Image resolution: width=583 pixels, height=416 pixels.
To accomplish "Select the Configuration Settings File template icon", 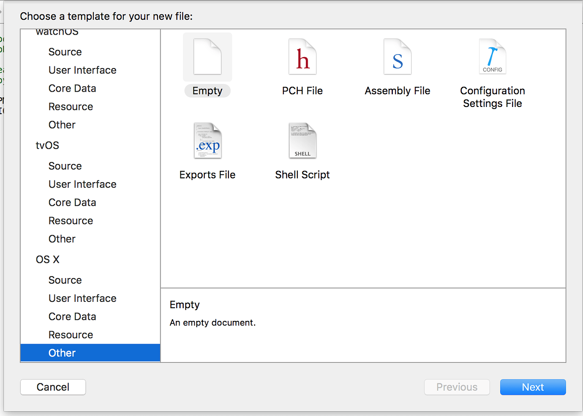I will coord(493,57).
